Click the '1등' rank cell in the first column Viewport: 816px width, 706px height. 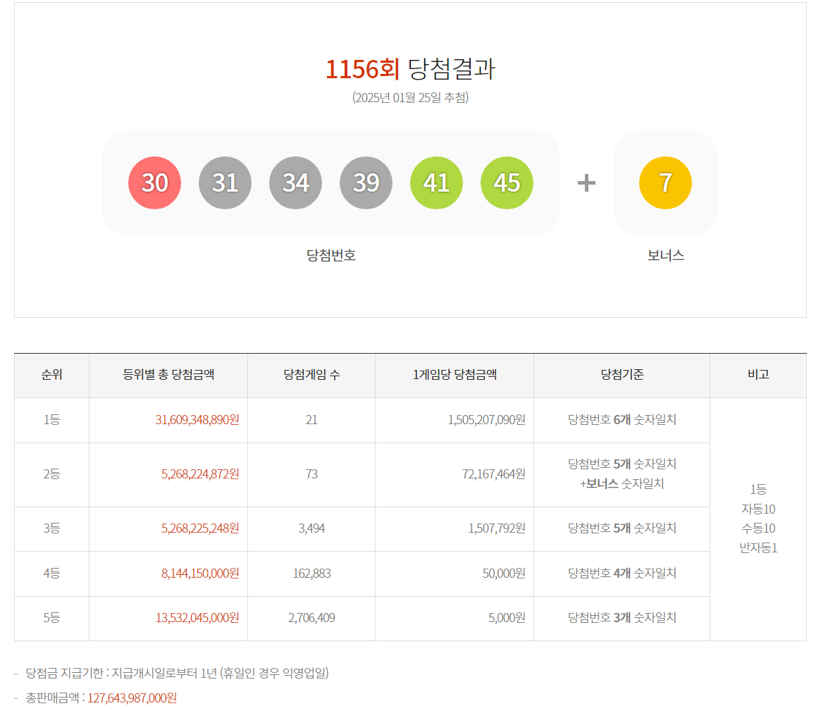click(51, 420)
